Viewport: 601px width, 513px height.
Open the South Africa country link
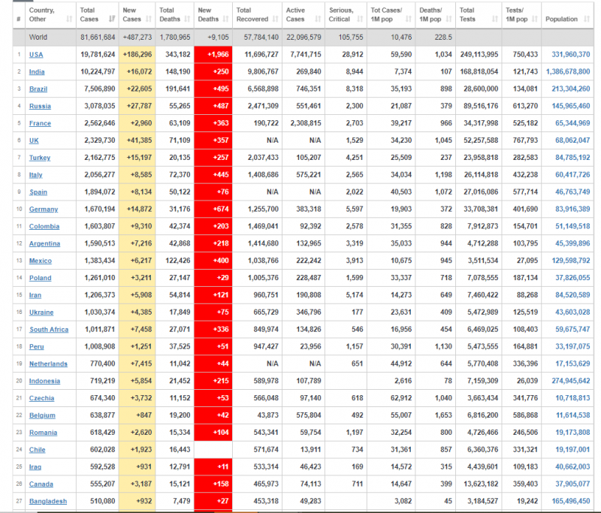(x=49, y=330)
